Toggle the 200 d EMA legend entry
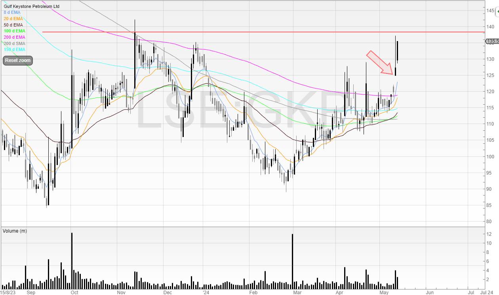 pos(15,37)
